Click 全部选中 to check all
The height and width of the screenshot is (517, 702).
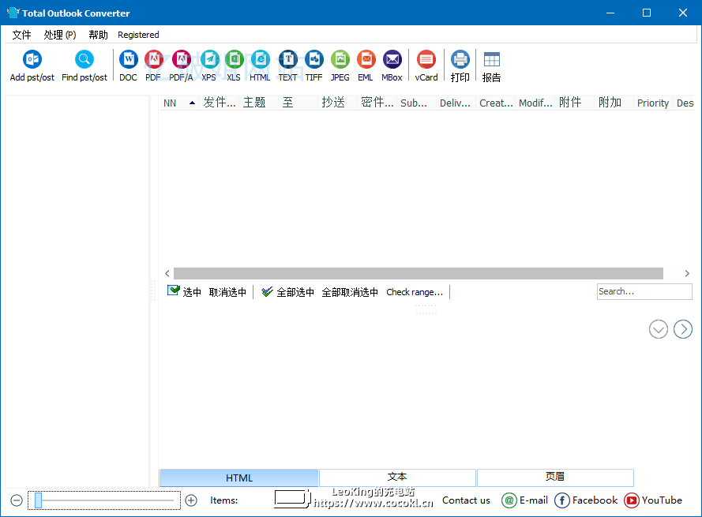coord(287,292)
